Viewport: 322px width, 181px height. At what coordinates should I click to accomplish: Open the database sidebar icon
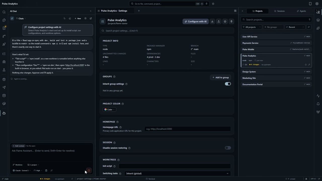click(x=4, y=96)
